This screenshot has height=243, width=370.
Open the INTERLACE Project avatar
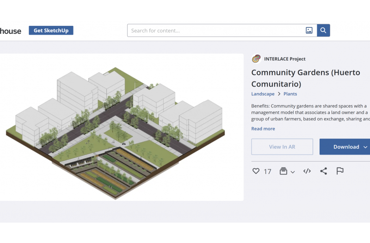point(256,59)
